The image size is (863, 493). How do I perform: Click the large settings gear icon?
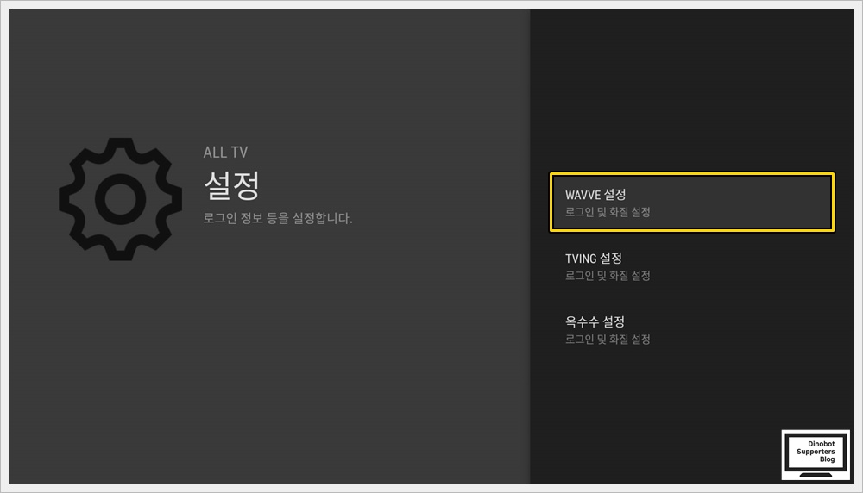[121, 199]
